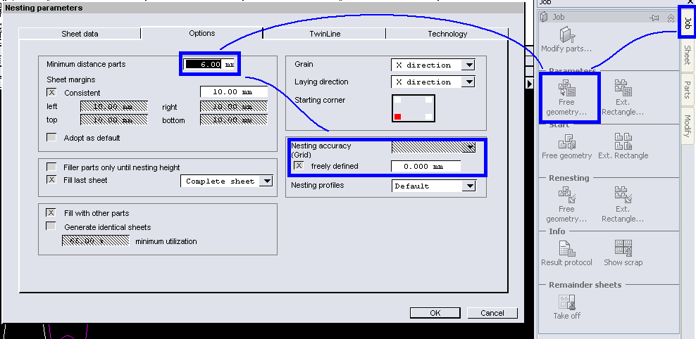Switch to the Sheet data tab
The height and width of the screenshot is (339, 696).
pos(80,34)
